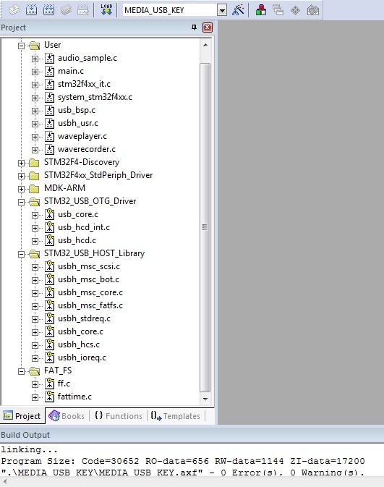Click the Stop build toolbar icon

click(83, 10)
